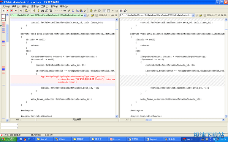The height and width of the screenshot is (142, 228).
Task: Toggle Show Differences with context button
Action: click(12, 11)
